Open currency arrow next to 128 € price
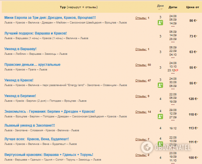The width and height of the screenshot is (202, 164). [196, 99]
